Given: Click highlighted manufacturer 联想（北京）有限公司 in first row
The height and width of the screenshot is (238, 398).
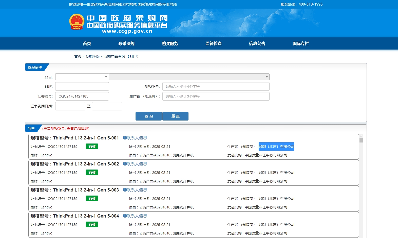Looking at the screenshot, I should [276, 147].
